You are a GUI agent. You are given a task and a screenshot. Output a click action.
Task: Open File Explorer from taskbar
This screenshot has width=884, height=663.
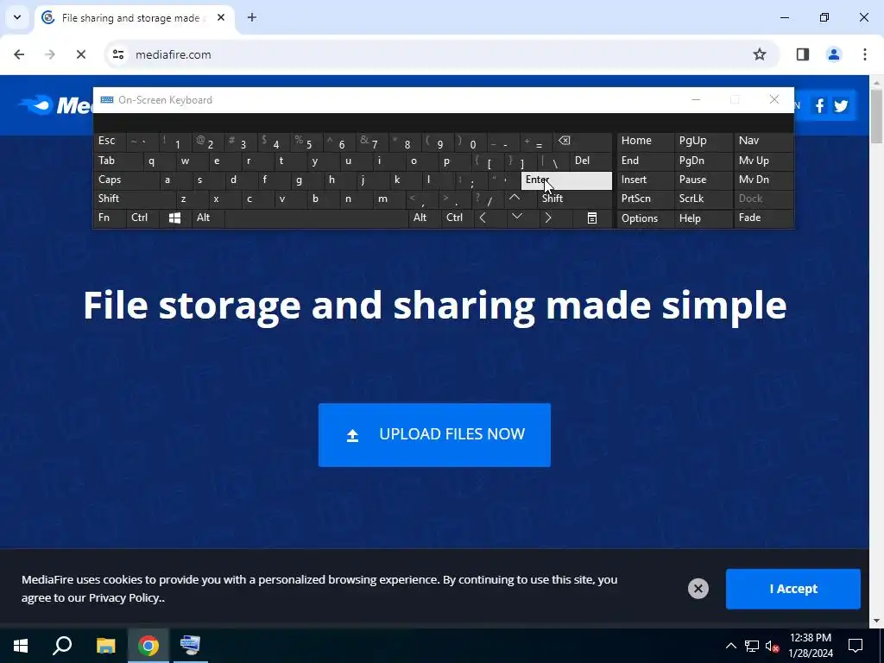[105, 646]
